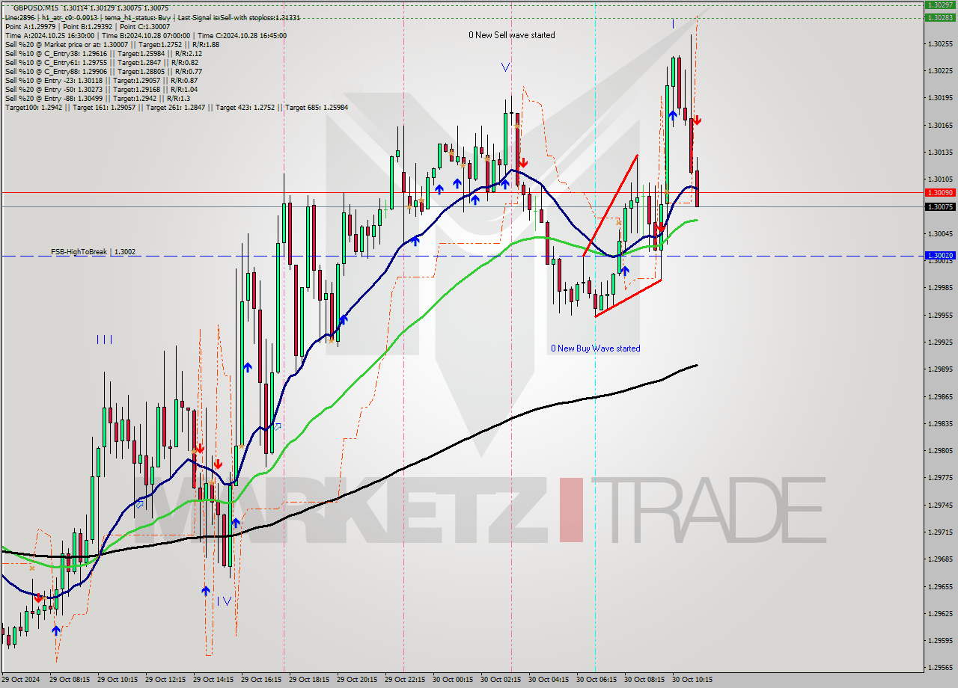The height and width of the screenshot is (688, 958).
Task: Click the 1.29955 price axis label
Action: coord(940,315)
